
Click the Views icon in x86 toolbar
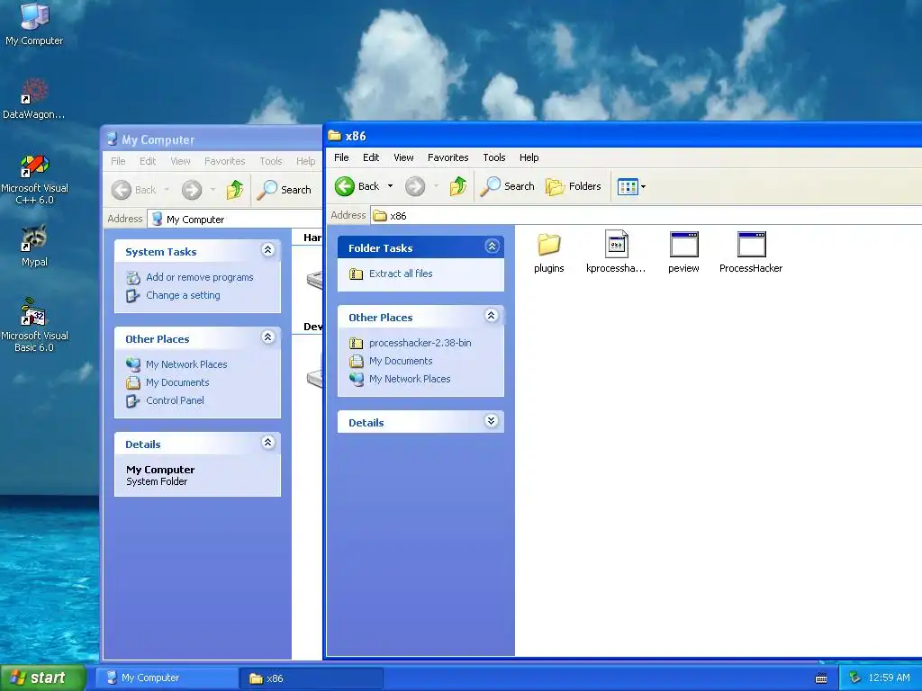(x=628, y=187)
